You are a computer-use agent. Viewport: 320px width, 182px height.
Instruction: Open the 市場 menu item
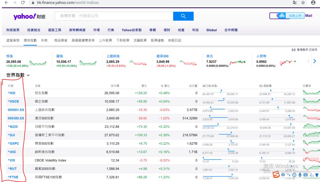coord(97,30)
